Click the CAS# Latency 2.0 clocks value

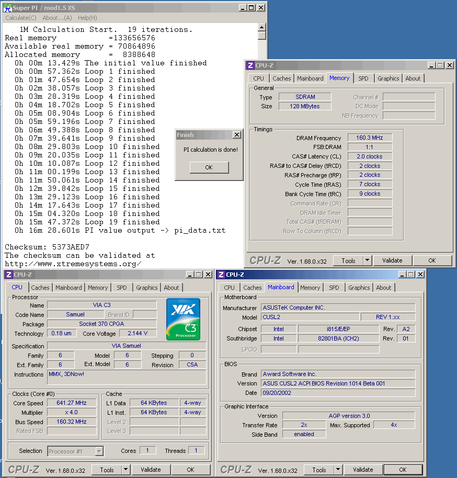[x=370, y=156]
